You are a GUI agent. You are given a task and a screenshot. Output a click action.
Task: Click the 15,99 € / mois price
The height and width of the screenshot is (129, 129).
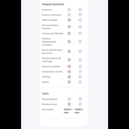79,111
